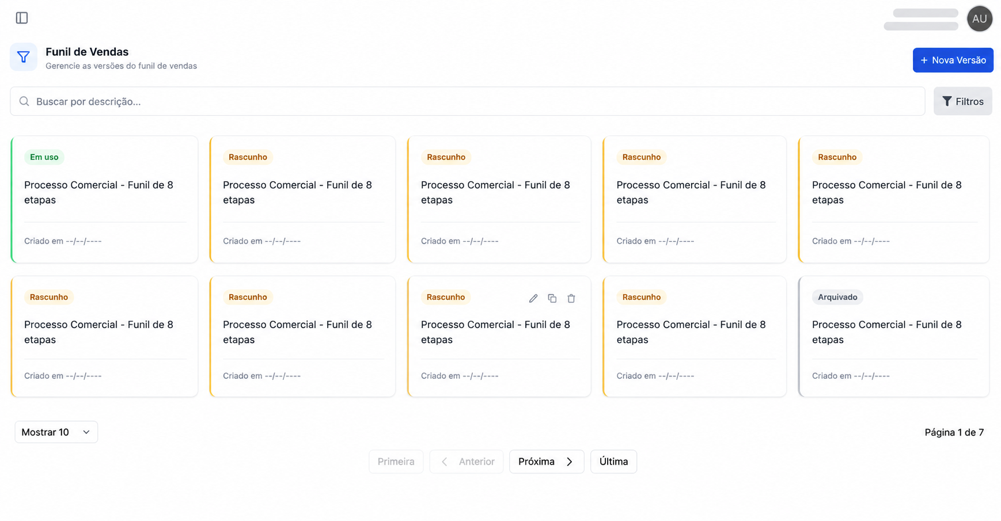Duplicate the funnel version with copy icon
1001x521 pixels.
pyautogui.click(x=552, y=298)
